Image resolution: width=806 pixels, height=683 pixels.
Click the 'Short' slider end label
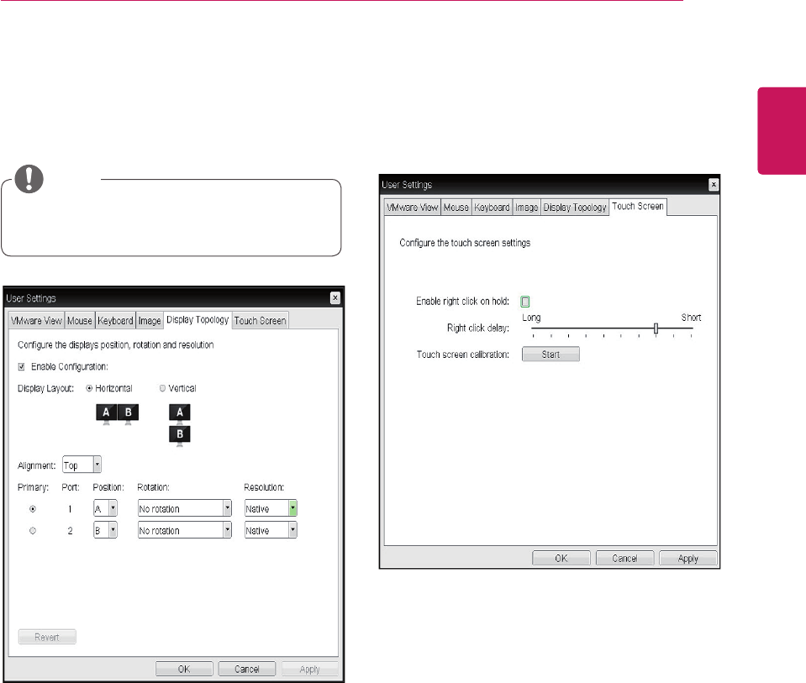[x=691, y=318]
